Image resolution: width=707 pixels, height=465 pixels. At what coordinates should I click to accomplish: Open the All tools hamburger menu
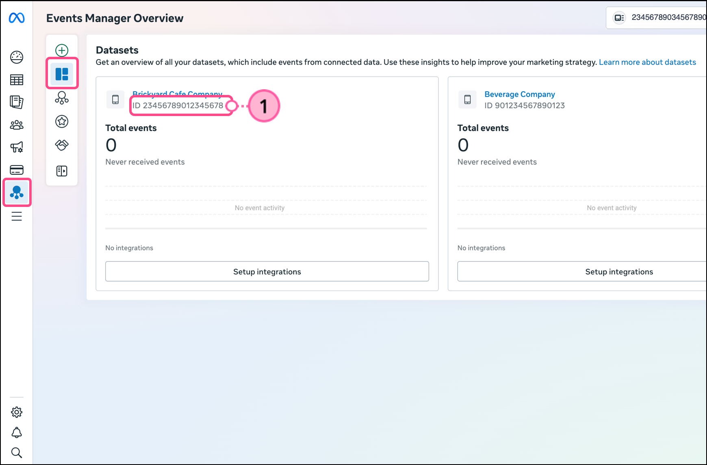(x=17, y=217)
